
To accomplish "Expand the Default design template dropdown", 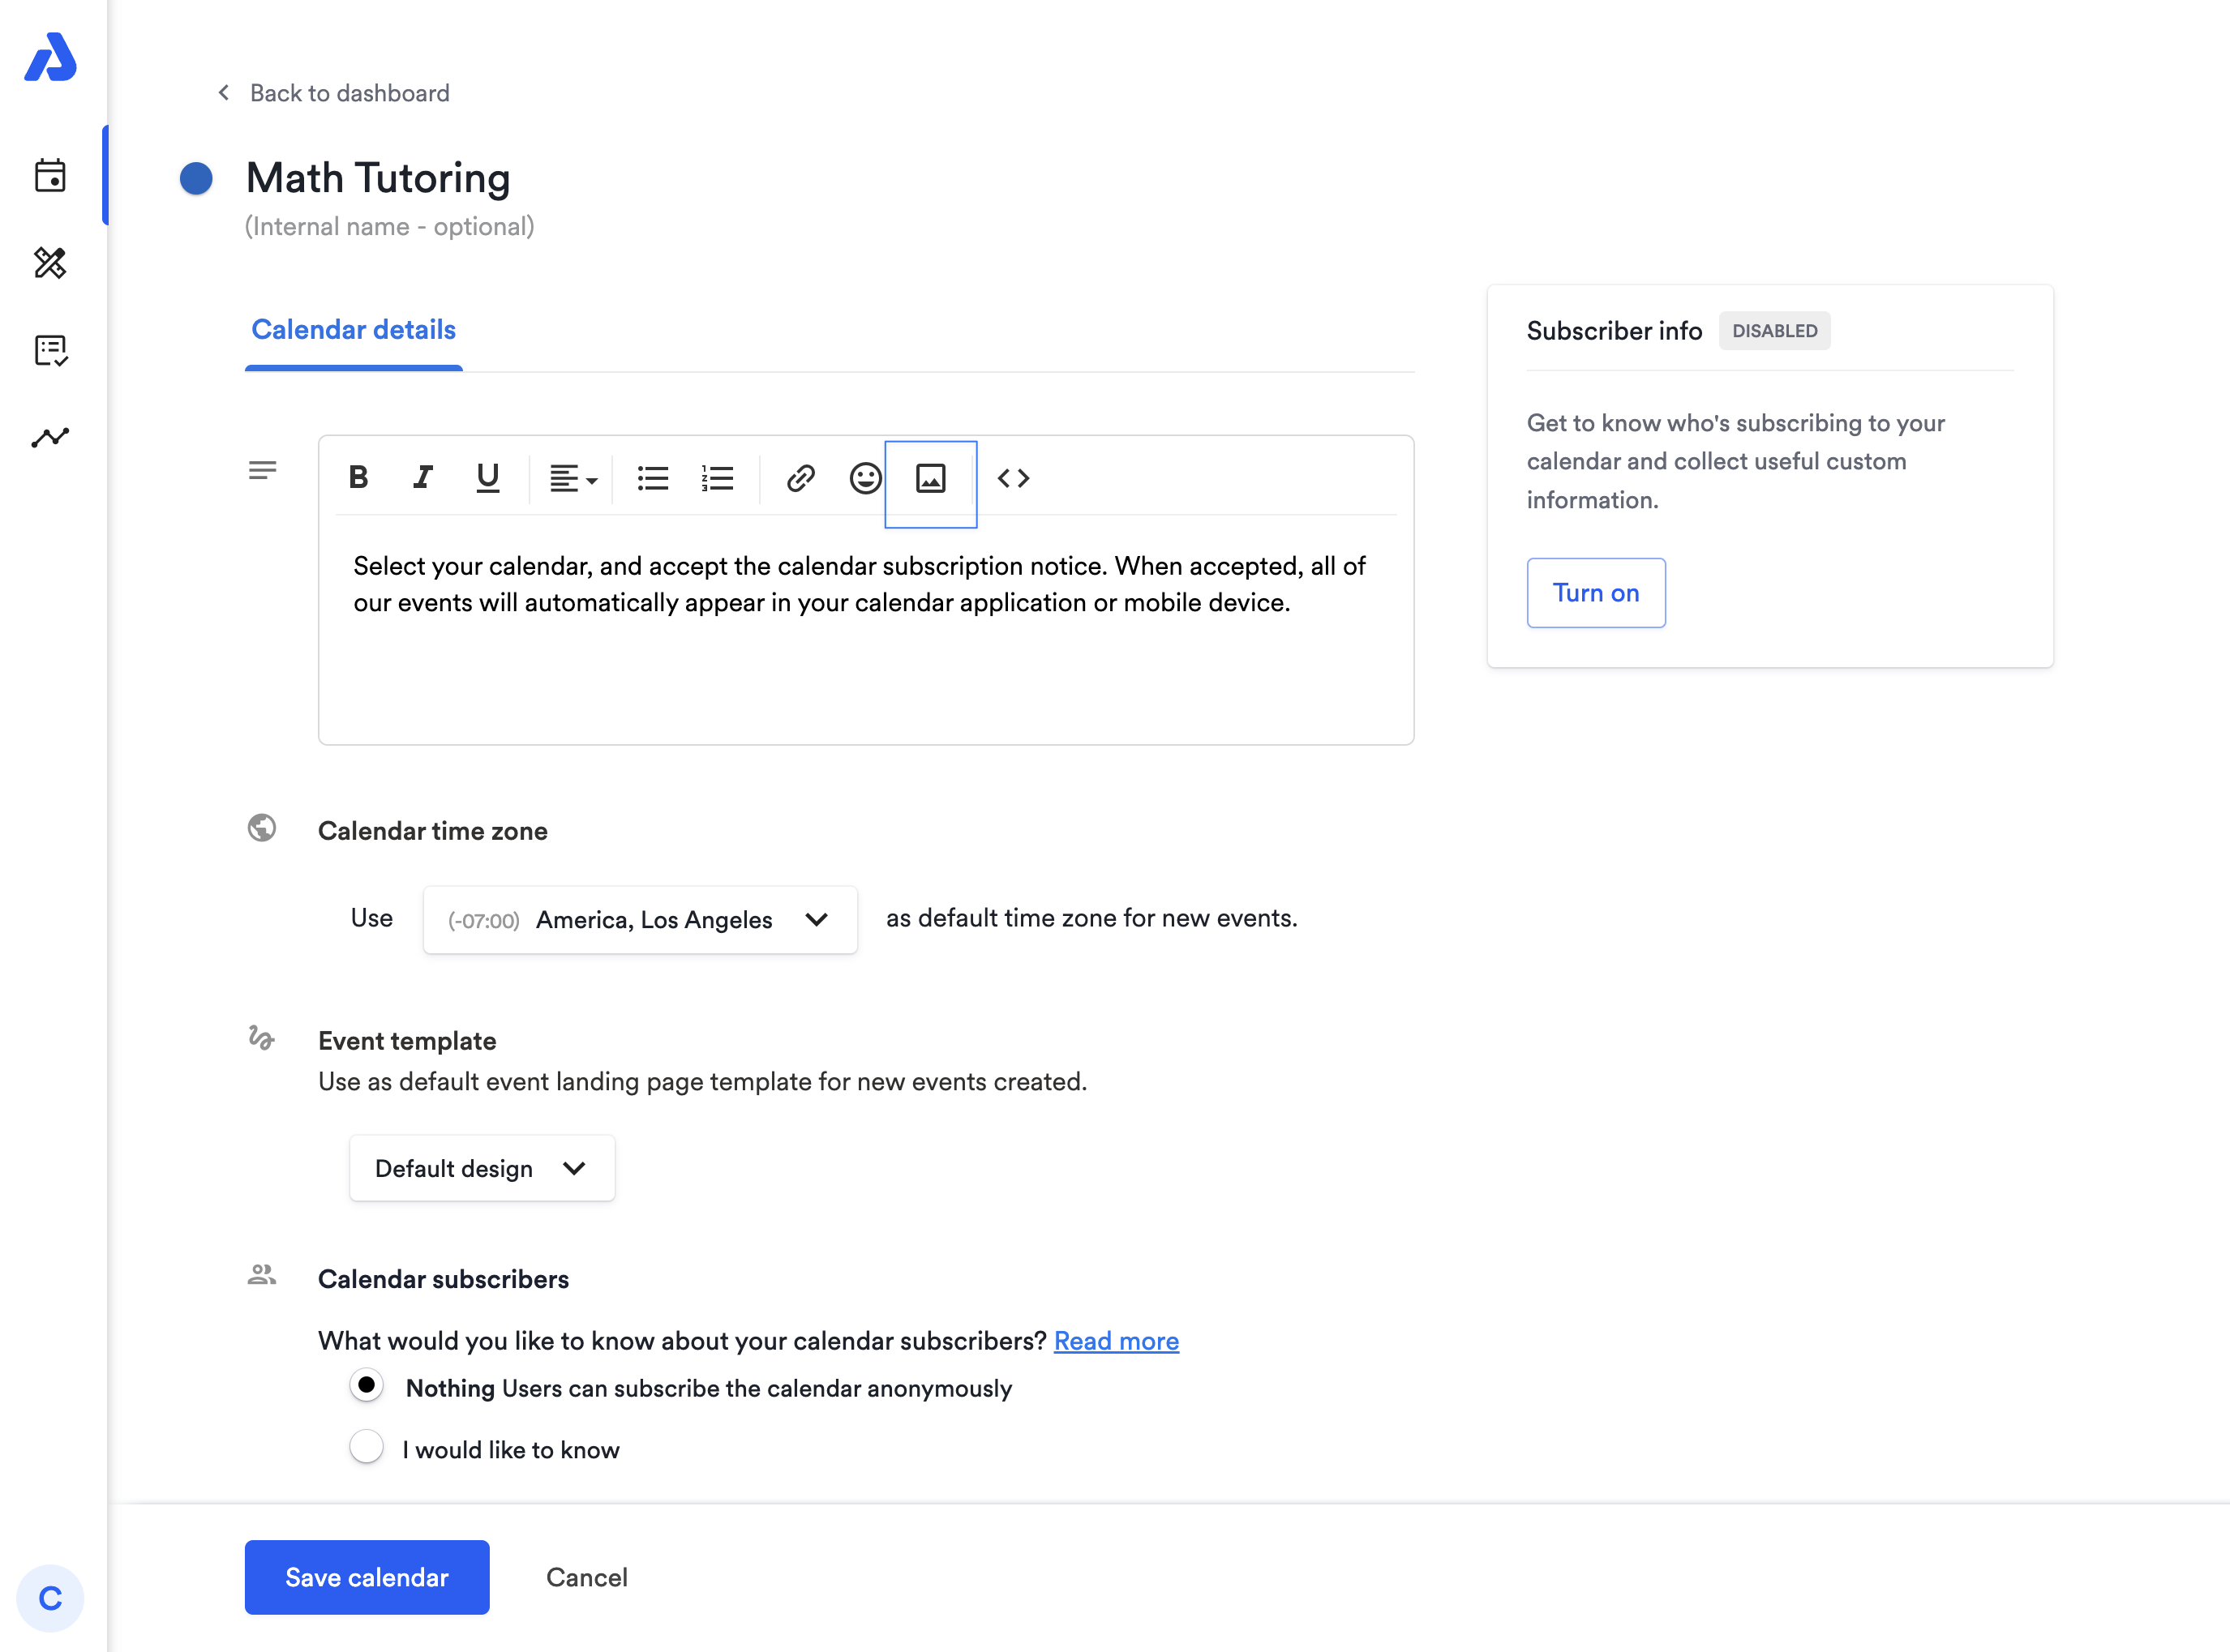I will pyautogui.click(x=481, y=1168).
